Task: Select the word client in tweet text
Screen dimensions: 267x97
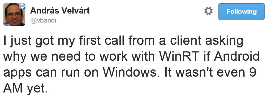Action: [x=187, y=41]
